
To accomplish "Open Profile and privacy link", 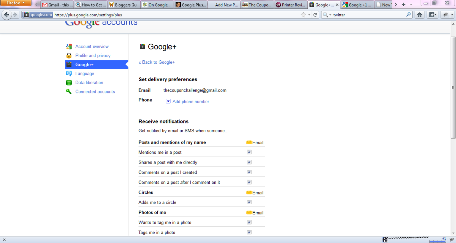I will click(93, 55).
